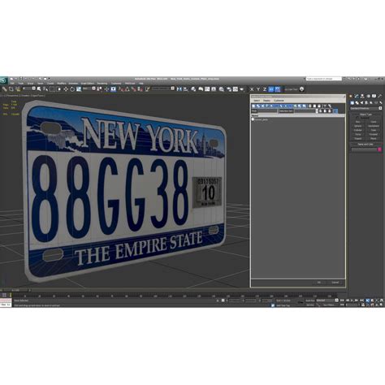Open the reference coordinate system dropdown
385x385 pixels.
tap(89, 89)
